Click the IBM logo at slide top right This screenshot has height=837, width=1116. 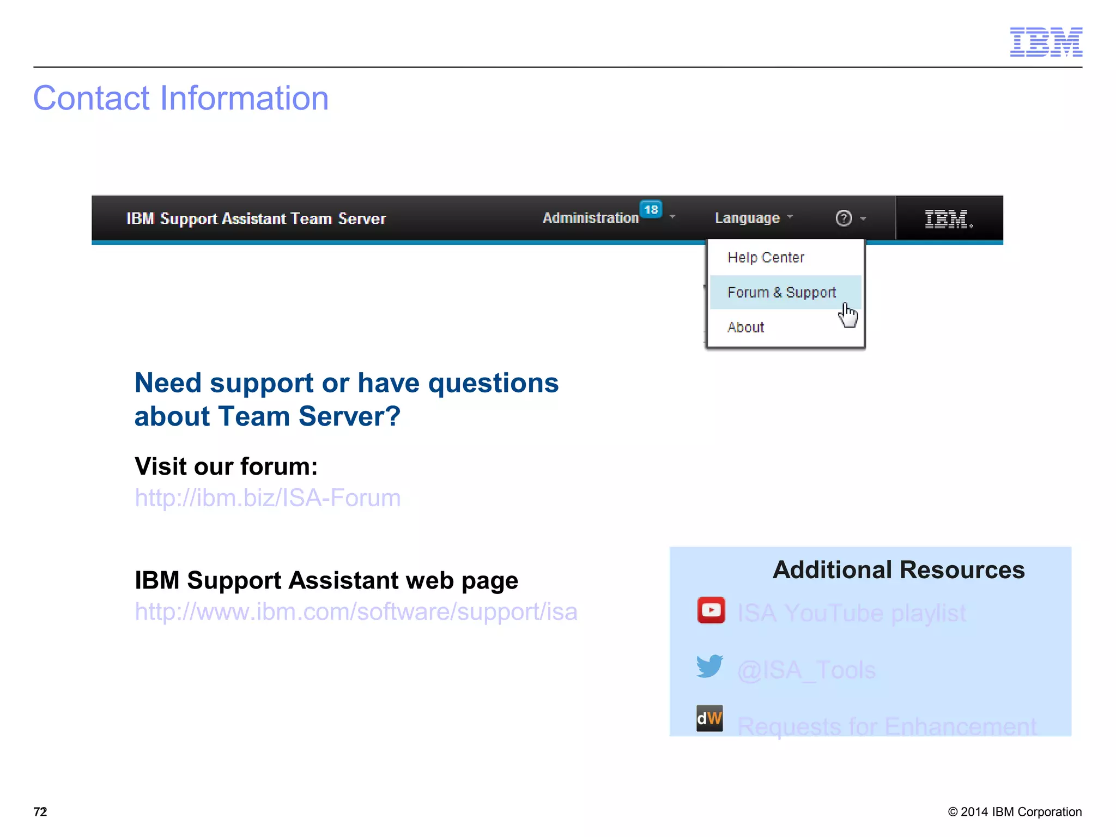click(1046, 42)
